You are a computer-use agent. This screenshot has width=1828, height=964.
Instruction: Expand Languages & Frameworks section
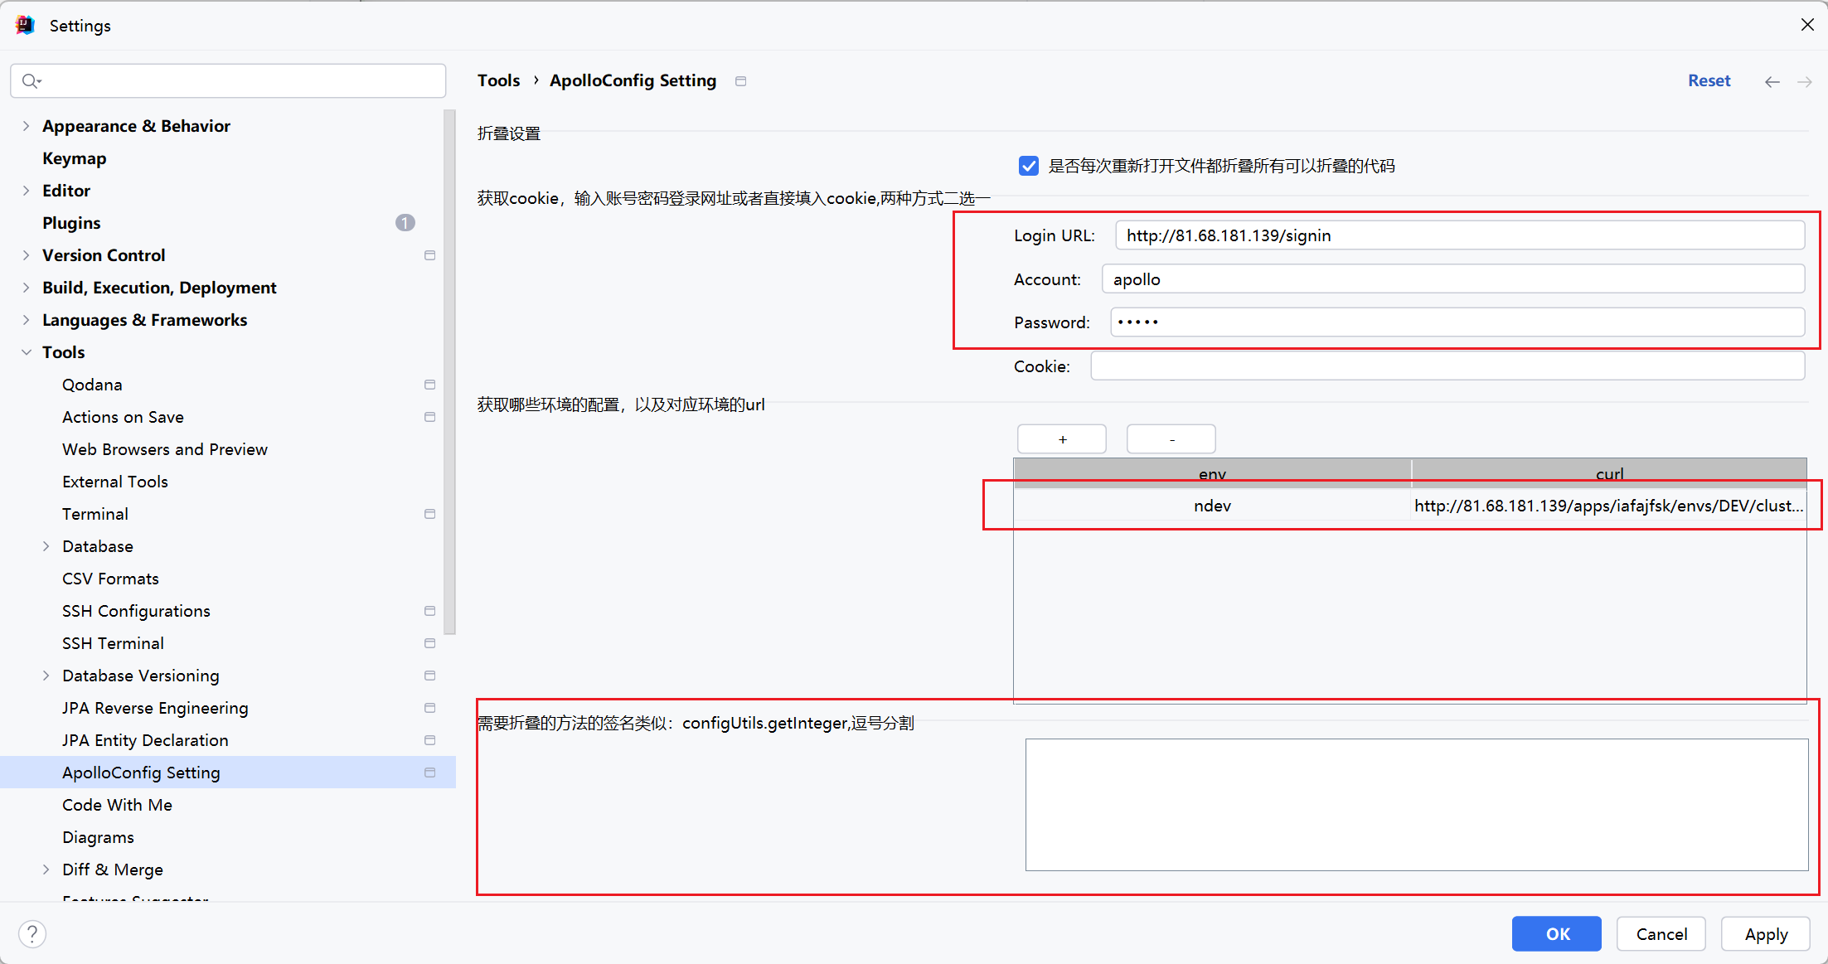(x=26, y=320)
